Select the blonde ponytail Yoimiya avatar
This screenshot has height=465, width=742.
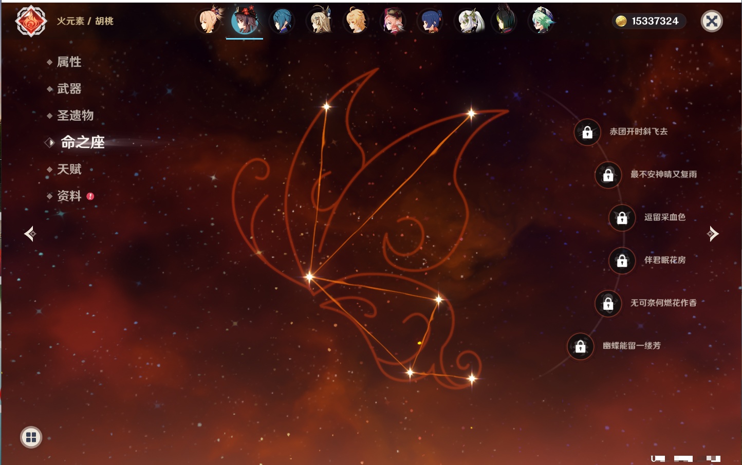209,22
